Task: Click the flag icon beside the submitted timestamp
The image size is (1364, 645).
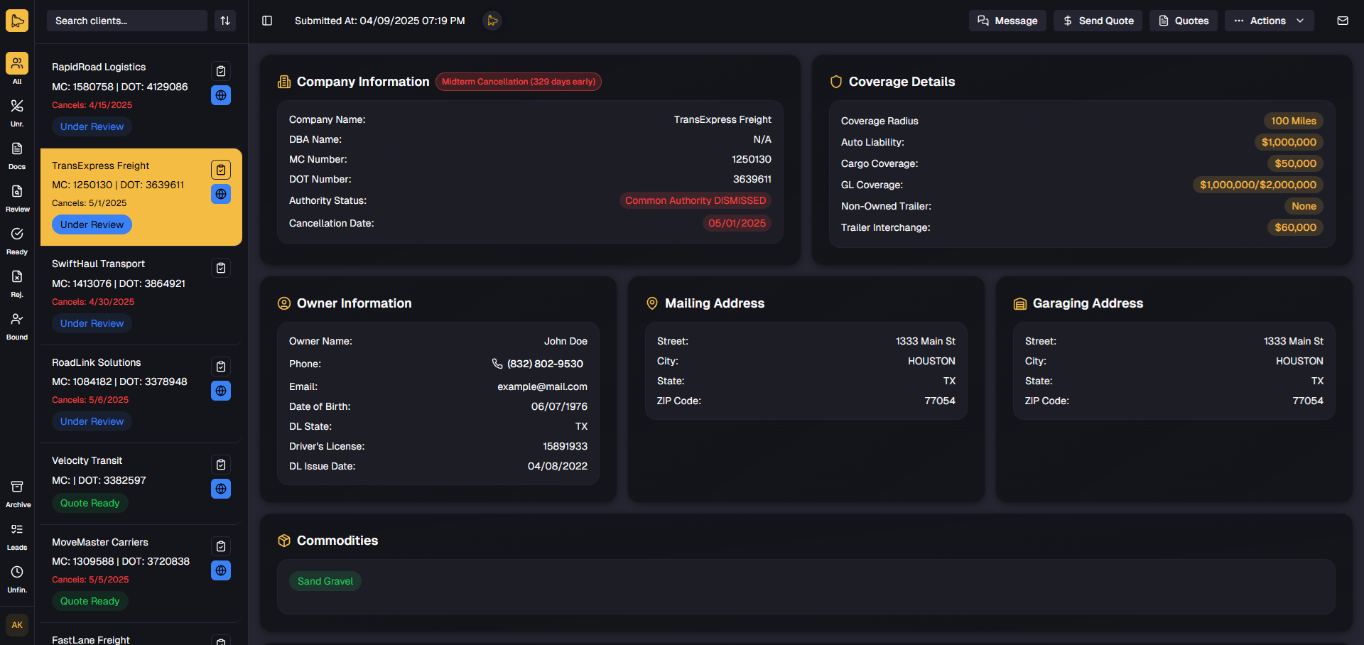Action: (x=492, y=21)
